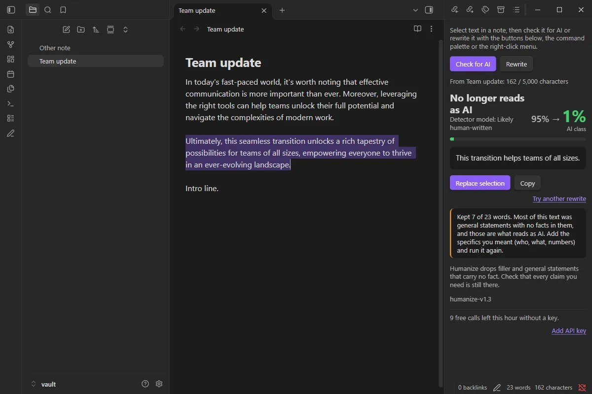Open settings gear at bottom of sidebar
592x394 pixels.
[159, 384]
